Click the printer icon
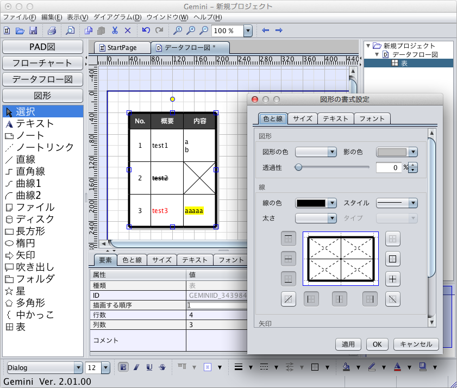457x388 pixels. coord(52,30)
